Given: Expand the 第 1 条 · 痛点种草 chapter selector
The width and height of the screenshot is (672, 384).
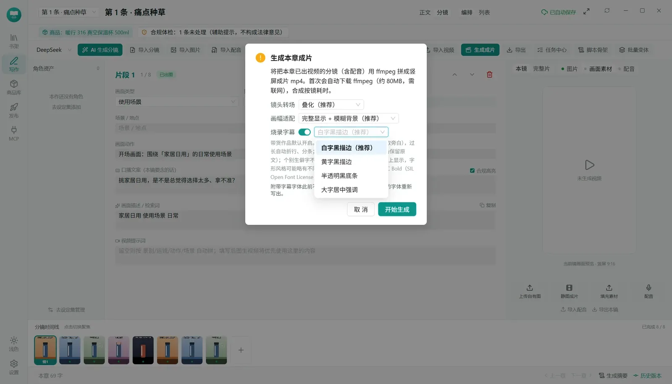Looking at the screenshot, I should click(x=69, y=12).
